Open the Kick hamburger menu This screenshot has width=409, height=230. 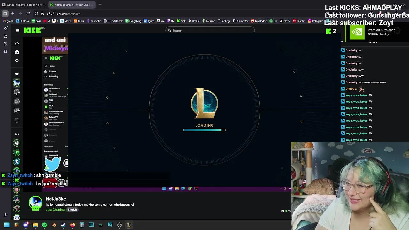click(x=18, y=30)
